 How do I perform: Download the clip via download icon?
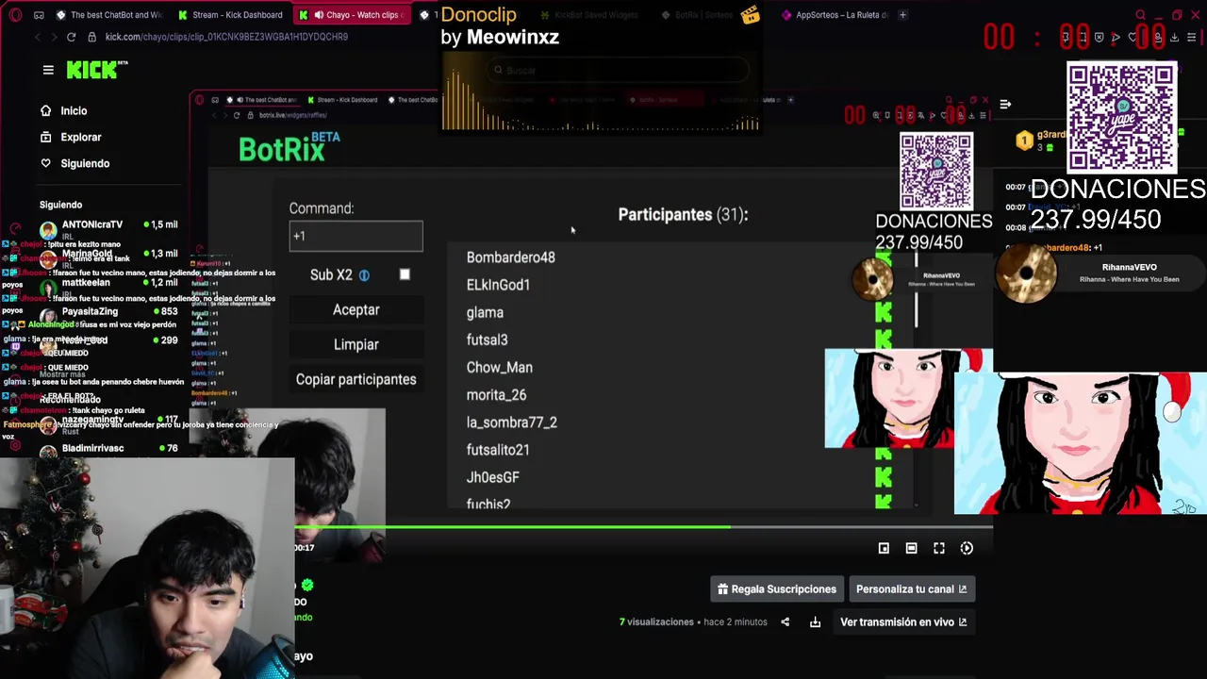click(x=815, y=622)
